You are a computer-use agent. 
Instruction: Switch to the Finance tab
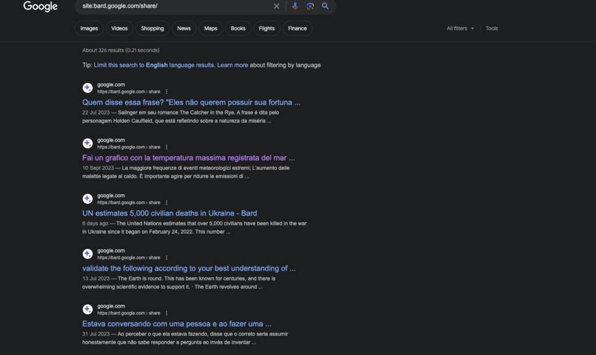tap(297, 28)
